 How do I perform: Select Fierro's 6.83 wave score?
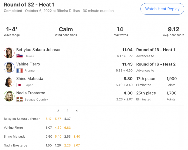point(67,128)
